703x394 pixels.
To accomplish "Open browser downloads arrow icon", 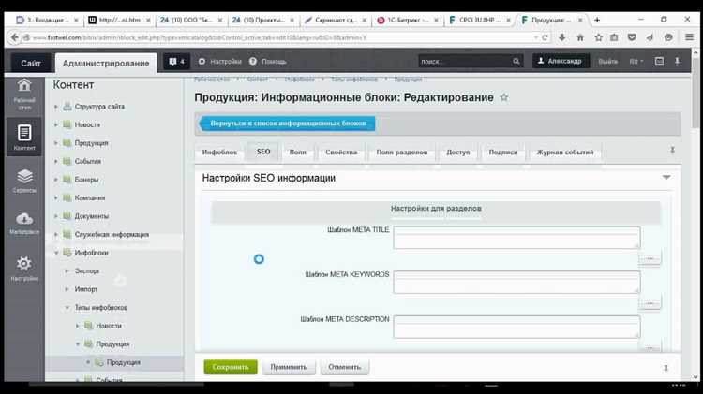I will [561, 37].
